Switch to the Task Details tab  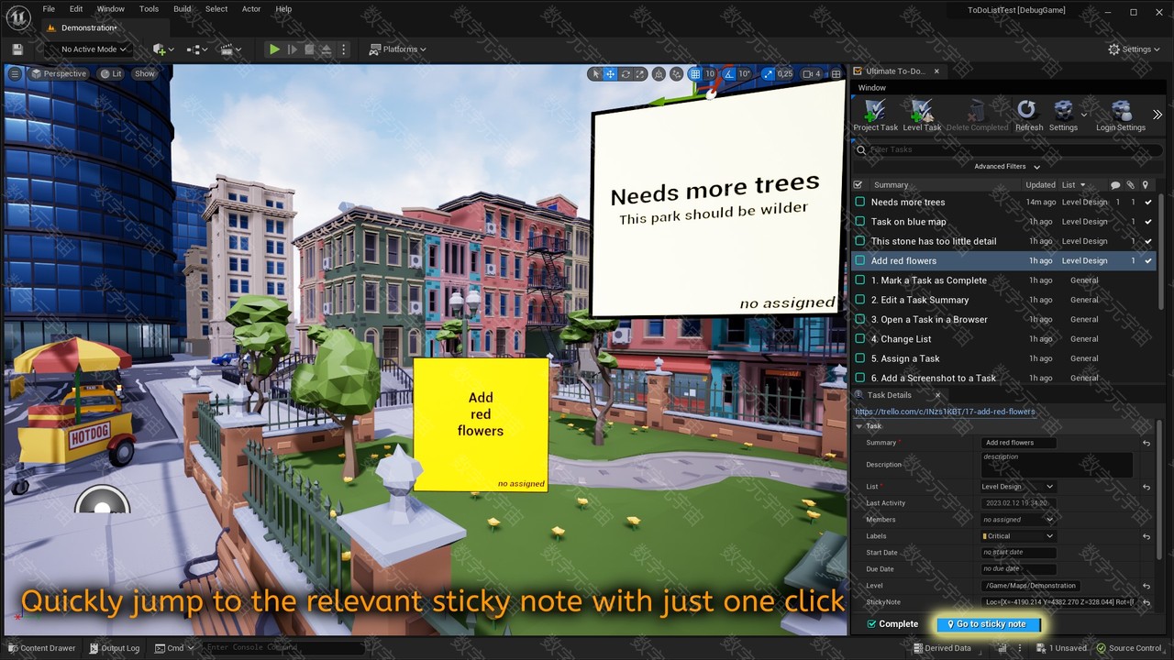pyautogui.click(x=889, y=395)
